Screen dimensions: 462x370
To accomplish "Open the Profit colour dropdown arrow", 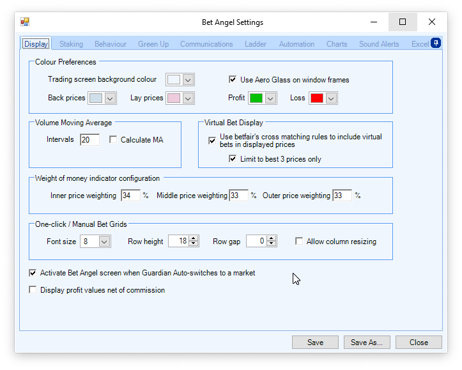I will 270,98.
